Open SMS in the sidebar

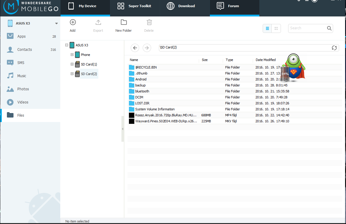[x=30, y=63]
